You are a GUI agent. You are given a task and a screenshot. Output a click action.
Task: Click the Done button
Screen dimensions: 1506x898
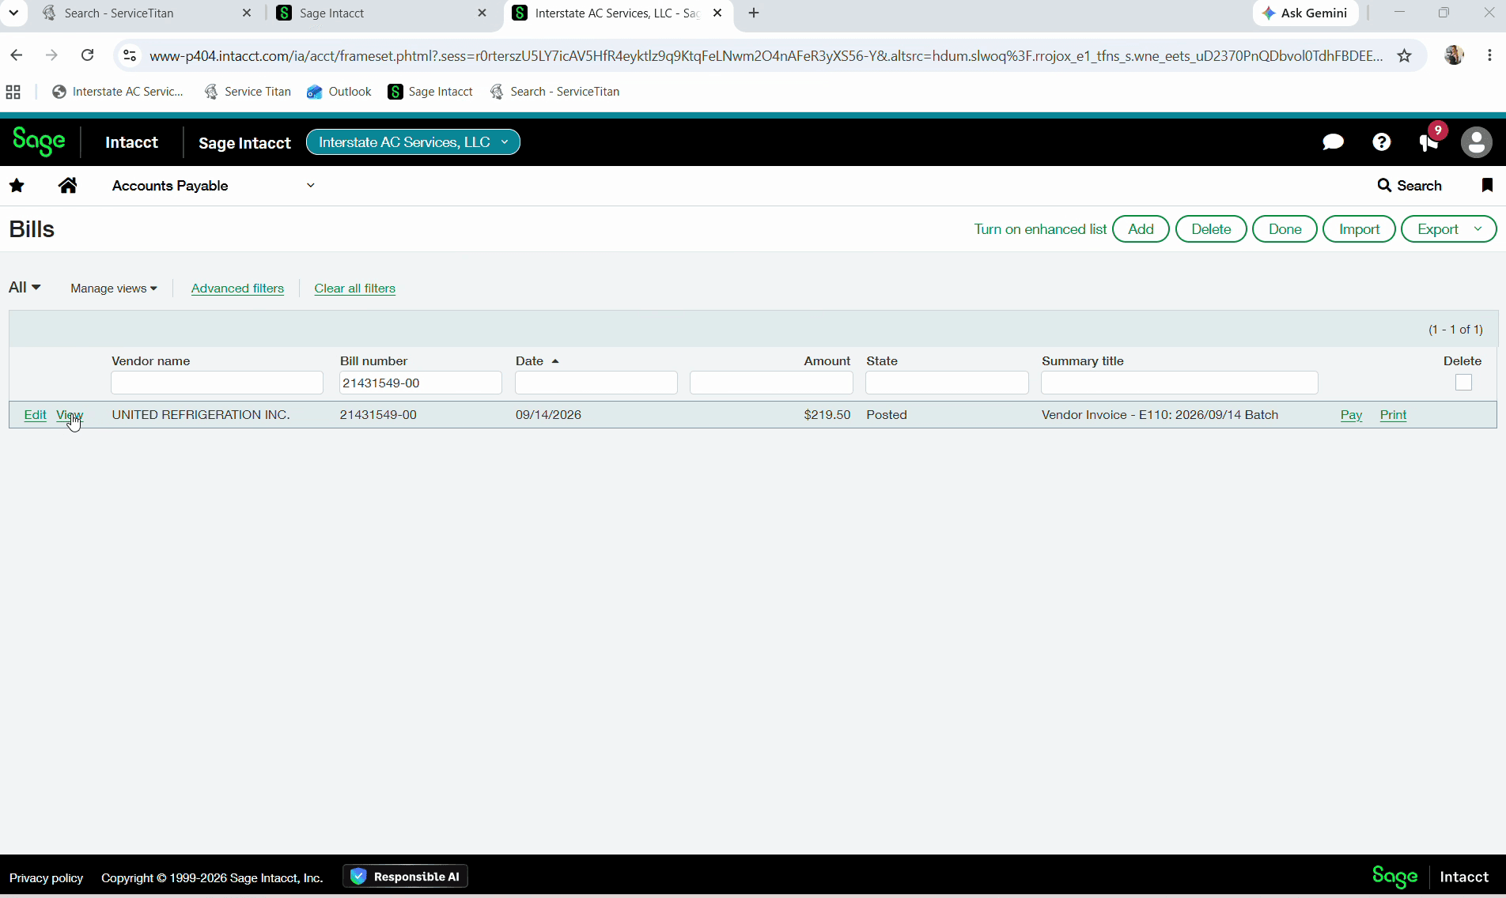1285,229
